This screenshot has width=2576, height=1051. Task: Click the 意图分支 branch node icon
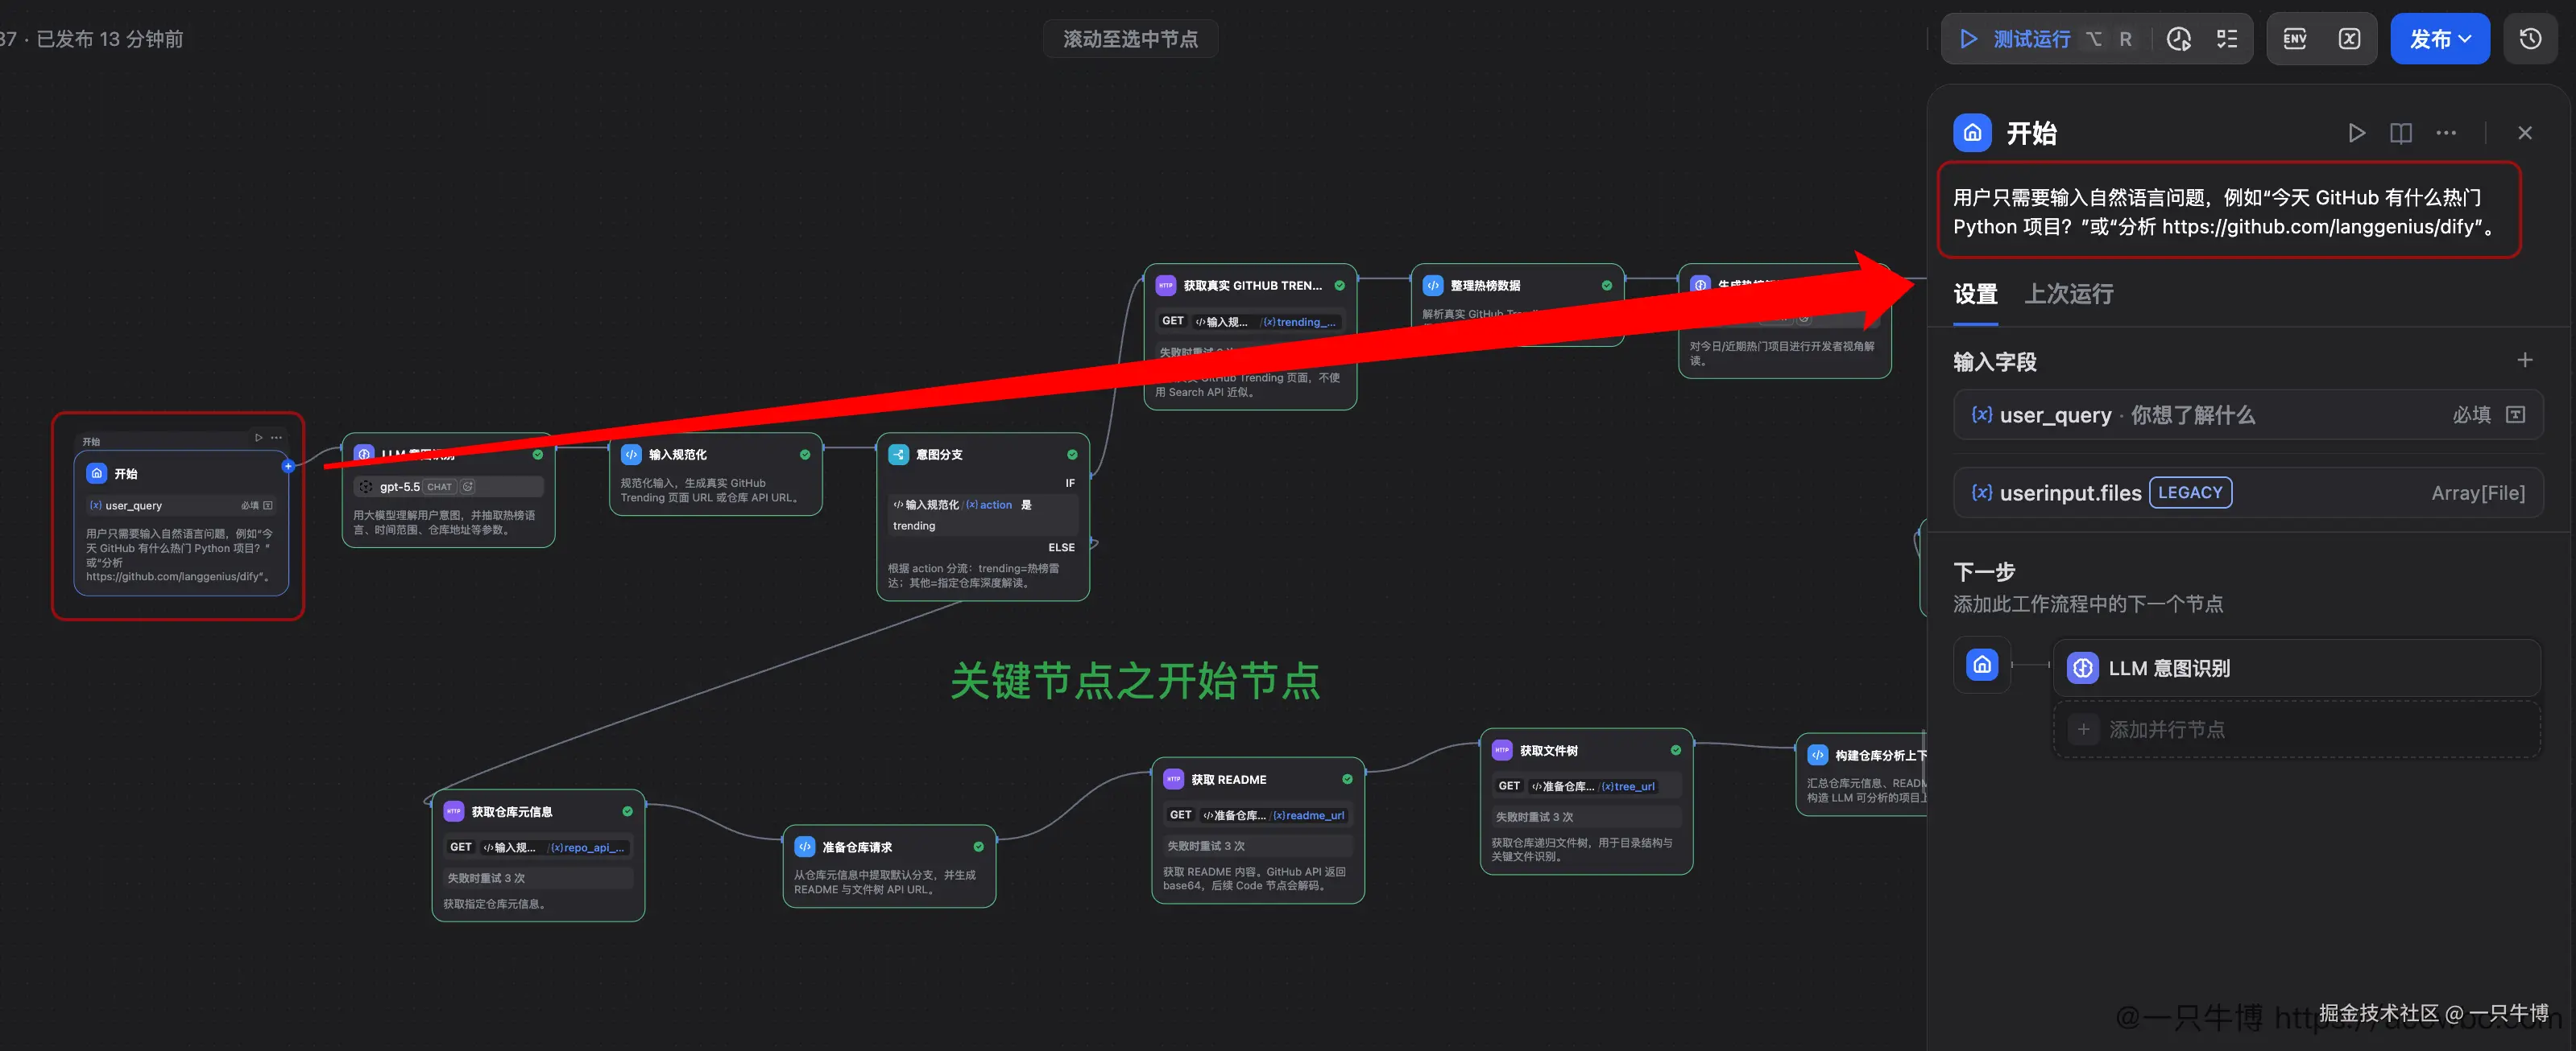point(898,455)
